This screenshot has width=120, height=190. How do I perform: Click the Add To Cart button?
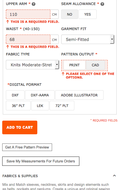tap(20, 128)
